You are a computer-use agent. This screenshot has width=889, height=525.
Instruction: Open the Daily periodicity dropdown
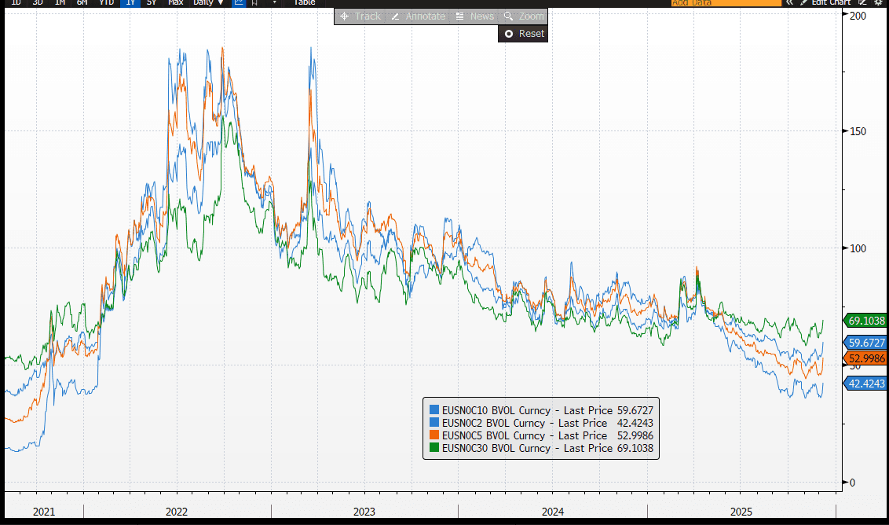208,2
